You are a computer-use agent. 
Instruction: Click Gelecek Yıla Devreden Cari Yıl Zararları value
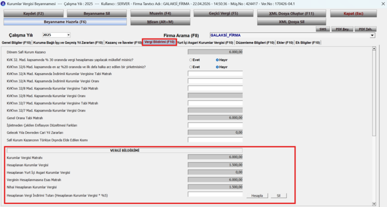215,132
